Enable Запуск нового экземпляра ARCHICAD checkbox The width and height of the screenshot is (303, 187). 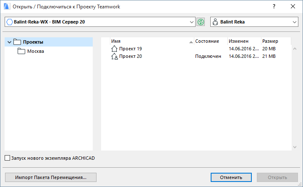click(x=7, y=158)
